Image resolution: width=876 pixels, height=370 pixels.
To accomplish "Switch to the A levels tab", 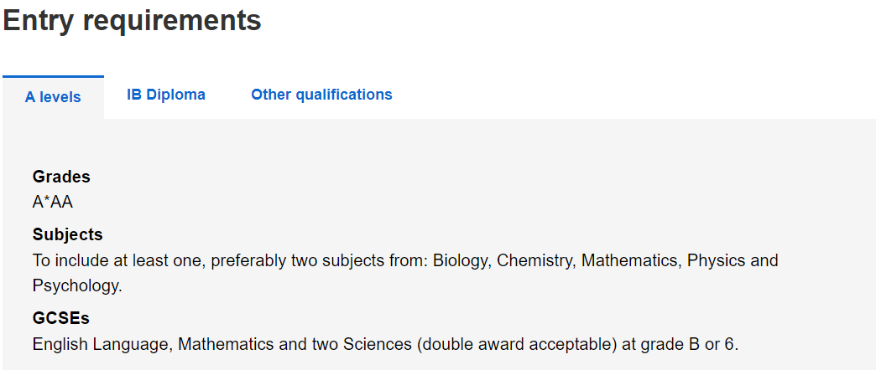I will 53,97.
